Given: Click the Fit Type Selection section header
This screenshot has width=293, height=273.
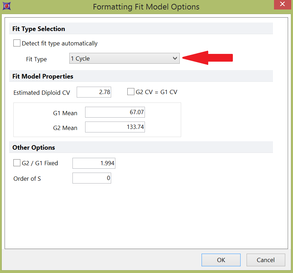Looking at the screenshot, I should pyautogui.click(x=39, y=29).
